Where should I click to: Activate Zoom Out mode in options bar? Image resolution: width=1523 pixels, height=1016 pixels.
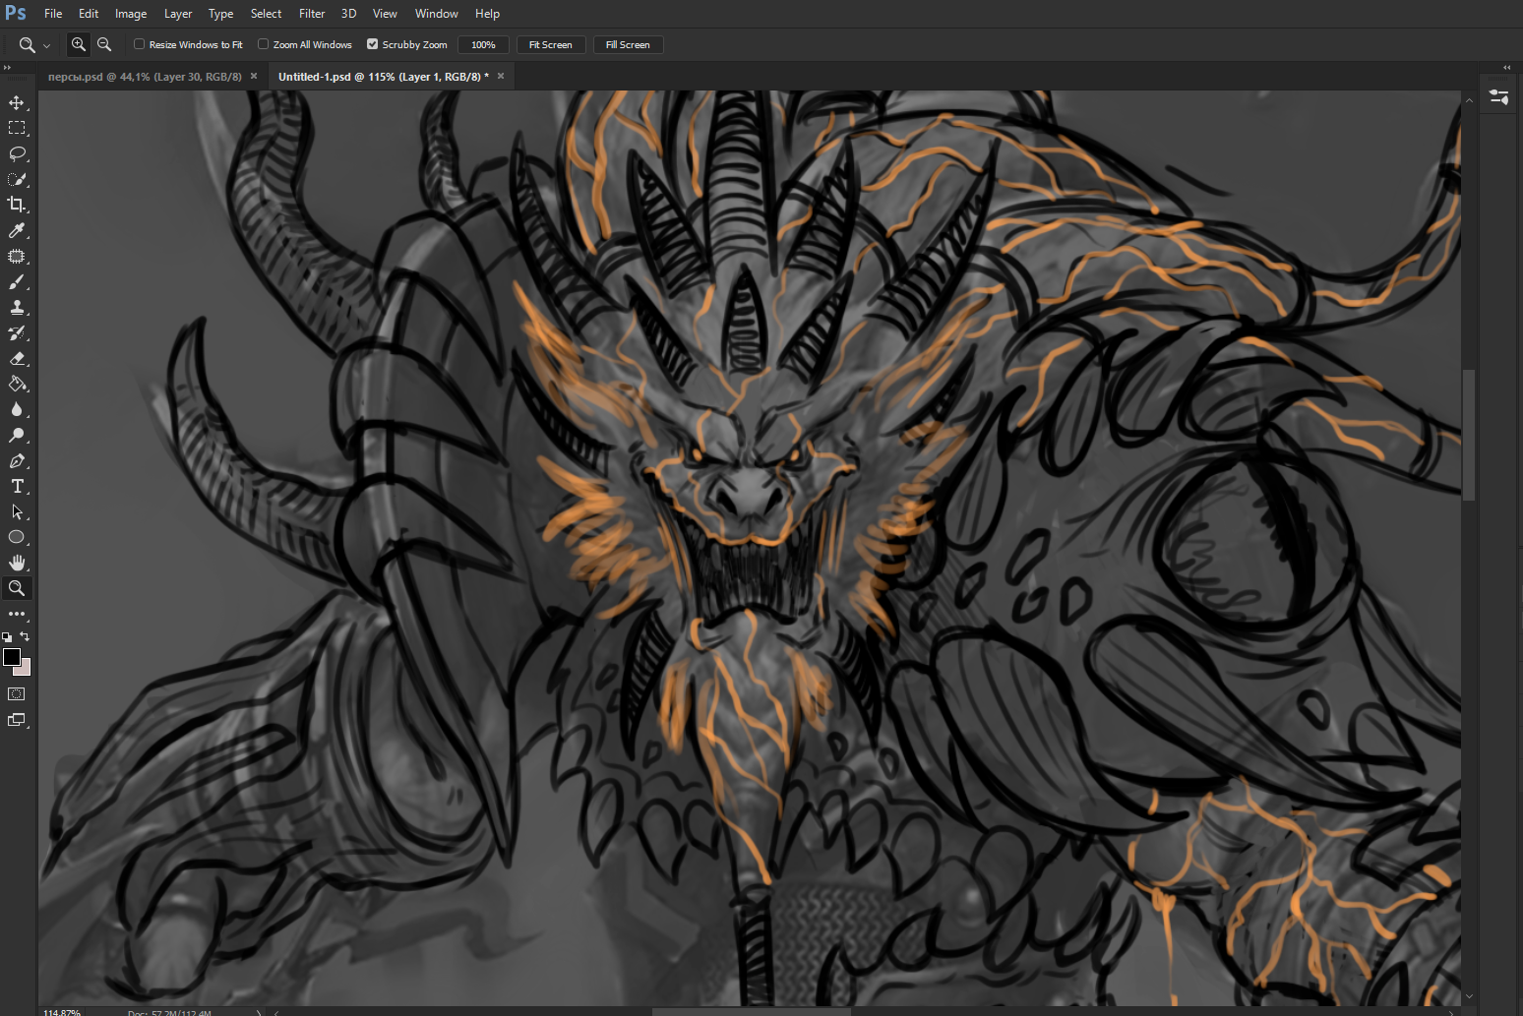(x=104, y=44)
